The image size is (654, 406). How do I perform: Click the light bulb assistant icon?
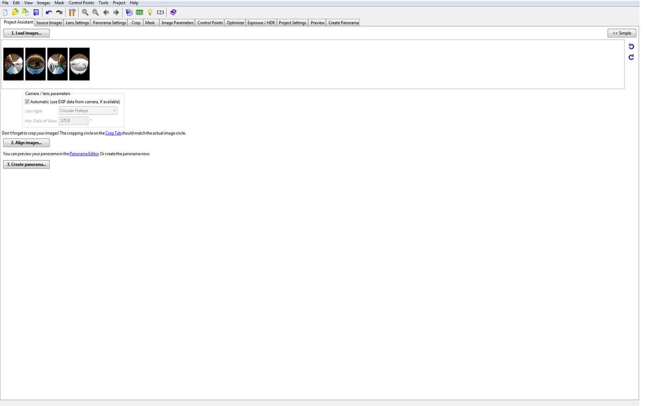coord(150,13)
